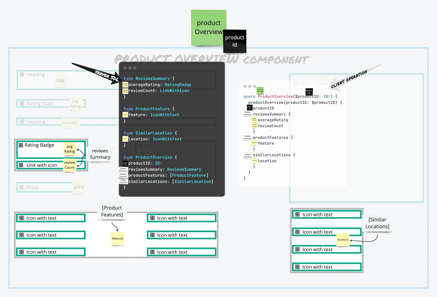Click the atom icon in the faded Price component

pos(22,187)
